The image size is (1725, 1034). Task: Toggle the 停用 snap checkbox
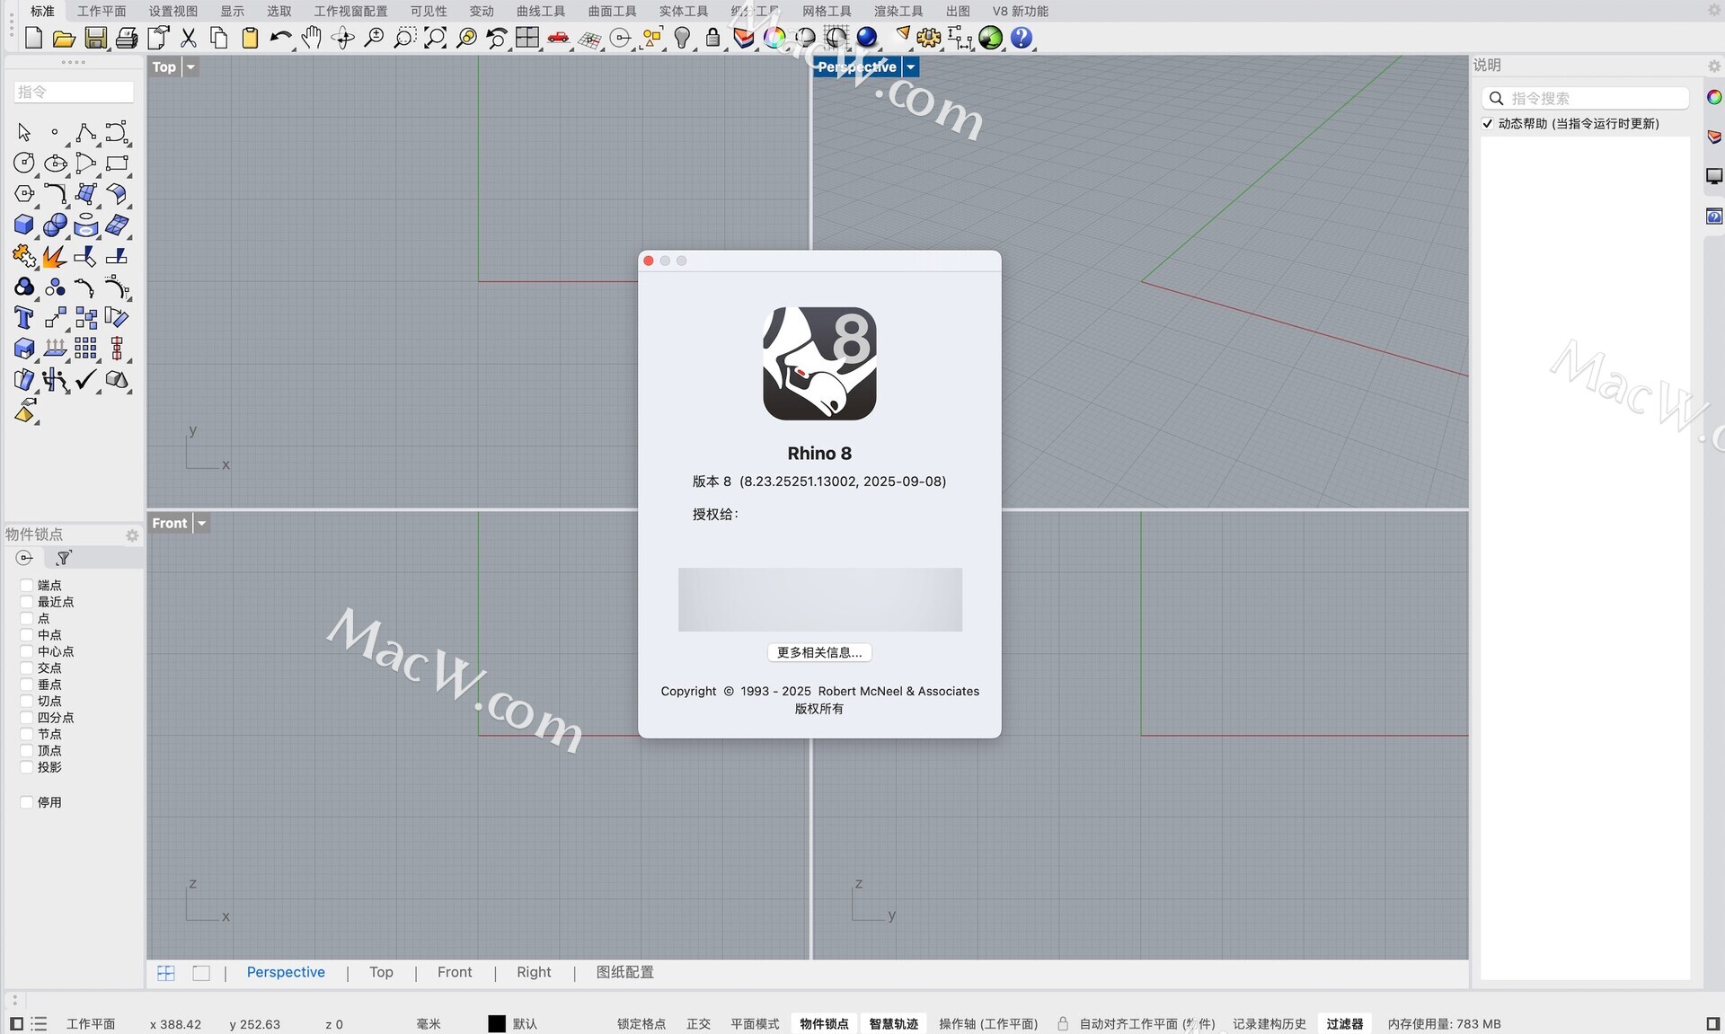coord(27,802)
